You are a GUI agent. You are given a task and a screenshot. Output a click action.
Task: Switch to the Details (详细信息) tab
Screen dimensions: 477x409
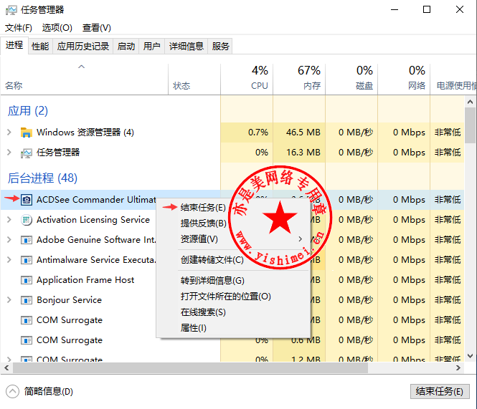pos(186,47)
